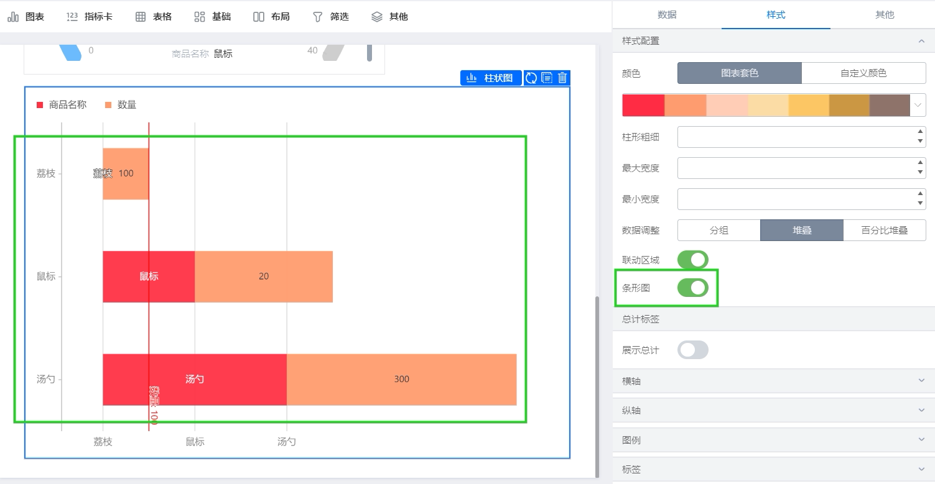Click the refresh icon on the chart widget

coord(531,78)
